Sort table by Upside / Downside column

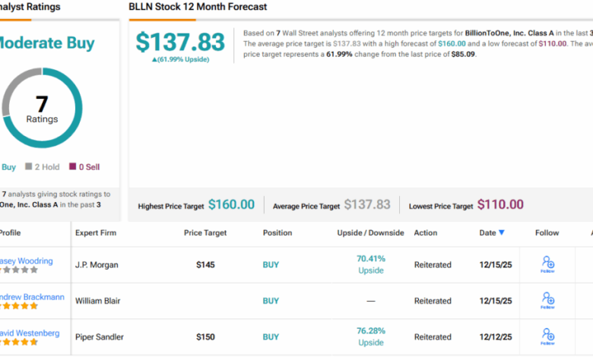[x=369, y=232]
